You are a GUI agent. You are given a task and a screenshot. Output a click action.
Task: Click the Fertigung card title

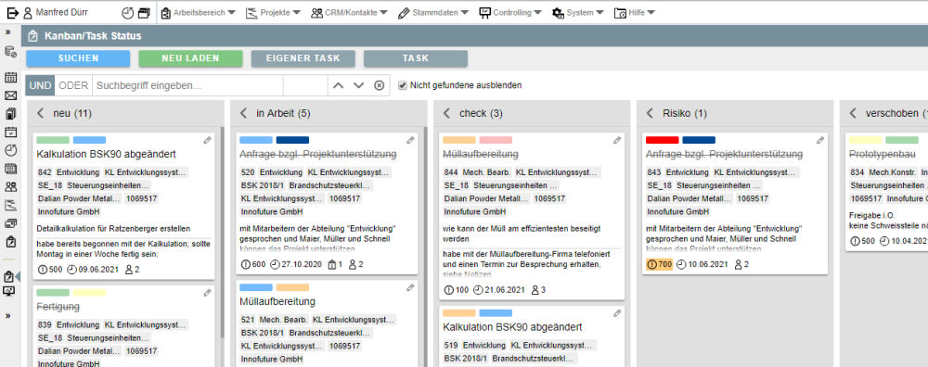click(58, 307)
